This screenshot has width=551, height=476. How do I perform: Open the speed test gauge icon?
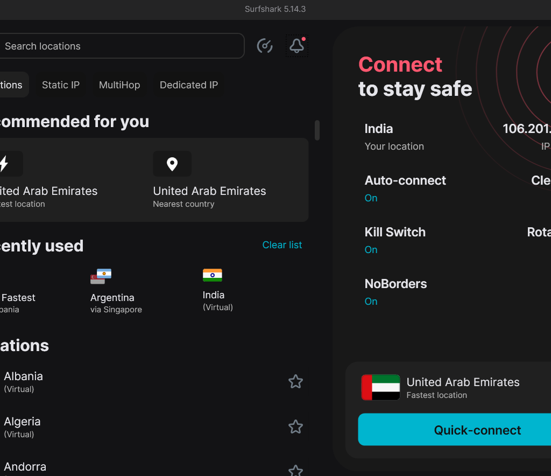point(265,46)
